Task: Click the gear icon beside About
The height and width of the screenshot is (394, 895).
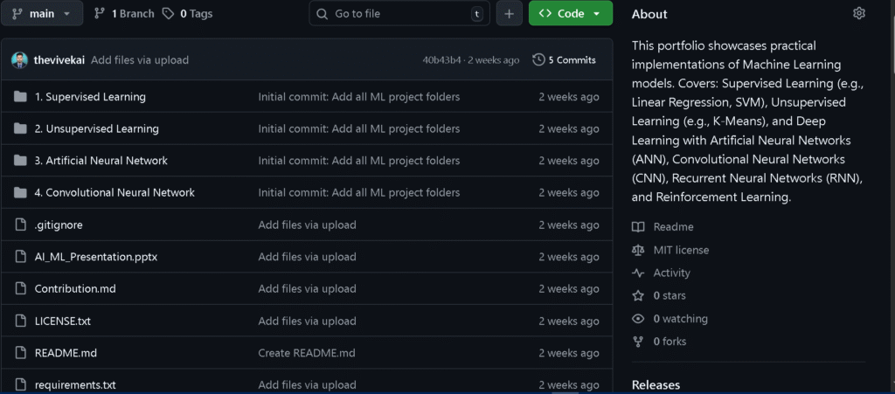Action: 858,13
